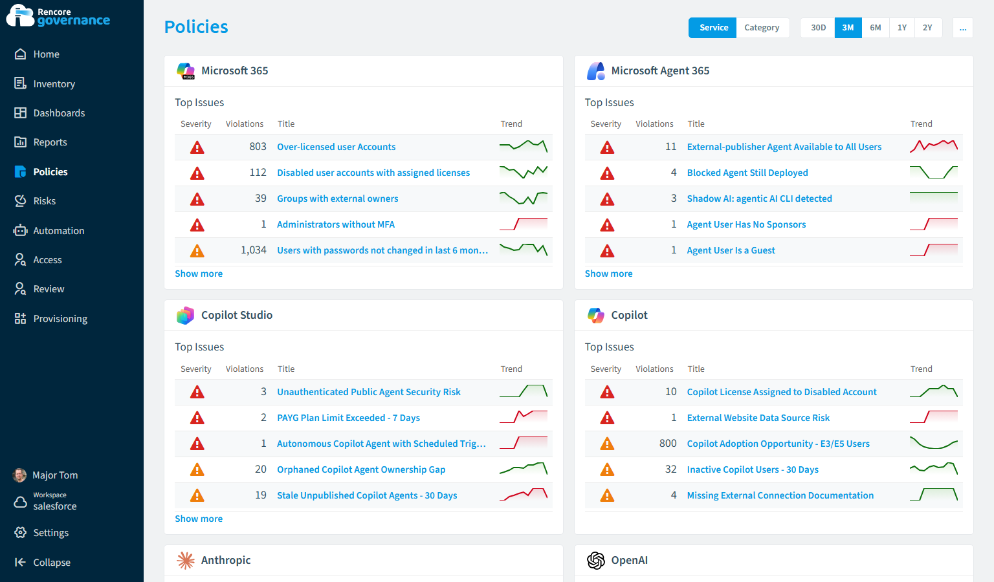
Task: Open External Website Data Source Risk
Action: tap(758, 418)
